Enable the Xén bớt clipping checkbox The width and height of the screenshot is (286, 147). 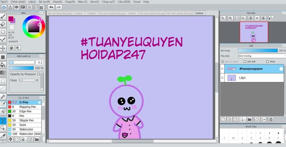coord(245,62)
